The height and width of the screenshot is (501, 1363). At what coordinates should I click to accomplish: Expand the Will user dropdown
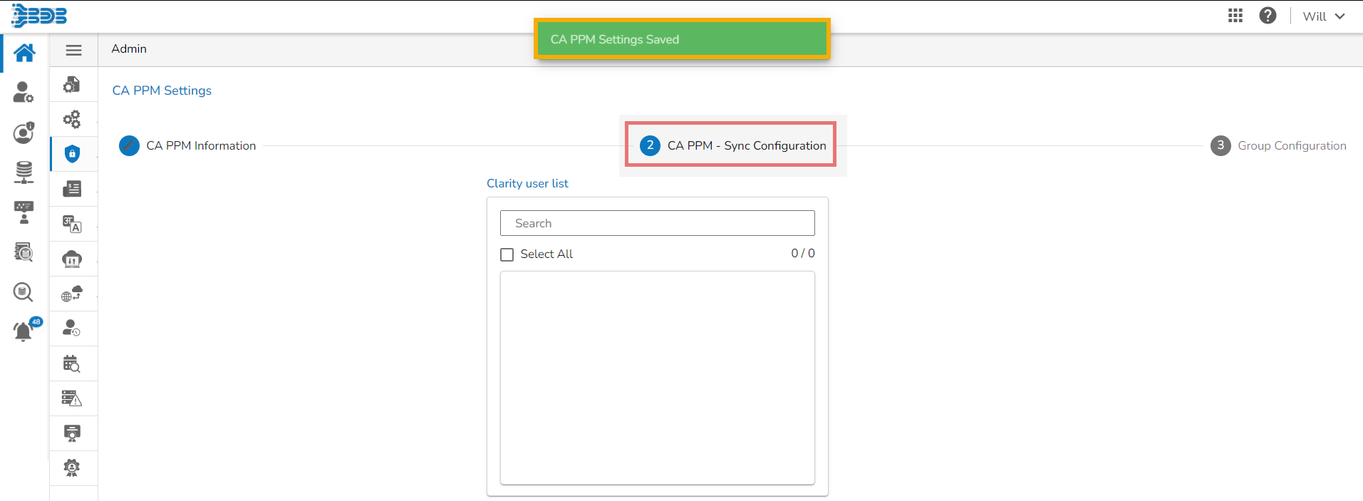(x=1323, y=16)
